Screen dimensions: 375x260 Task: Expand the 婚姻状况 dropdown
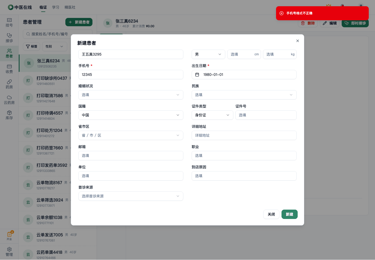(x=131, y=95)
